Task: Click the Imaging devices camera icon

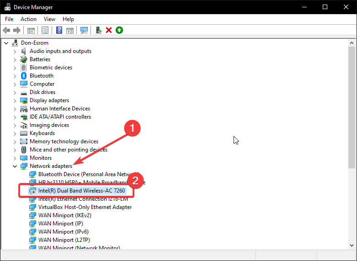Action: point(24,125)
